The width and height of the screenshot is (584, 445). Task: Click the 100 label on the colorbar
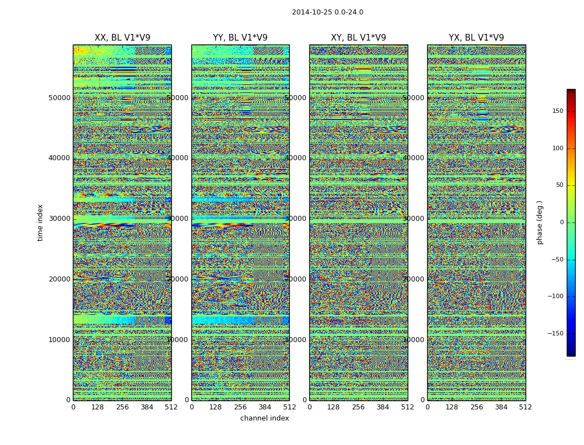click(558, 148)
